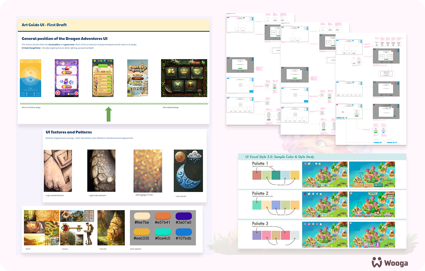Click the 'UI Textures and Patterns' heading
Screen dimensions: 425x271
point(69,132)
